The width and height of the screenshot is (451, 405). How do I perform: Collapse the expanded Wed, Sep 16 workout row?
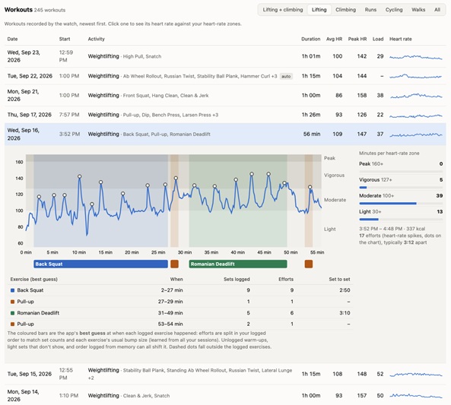tap(225, 134)
